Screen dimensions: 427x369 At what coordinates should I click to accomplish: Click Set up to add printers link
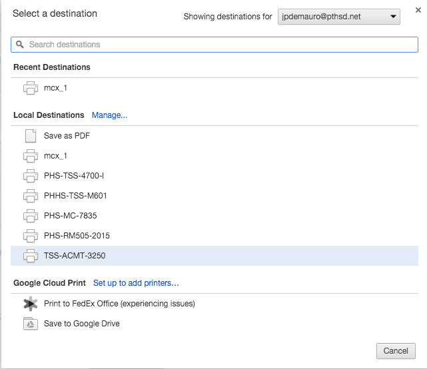(136, 283)
